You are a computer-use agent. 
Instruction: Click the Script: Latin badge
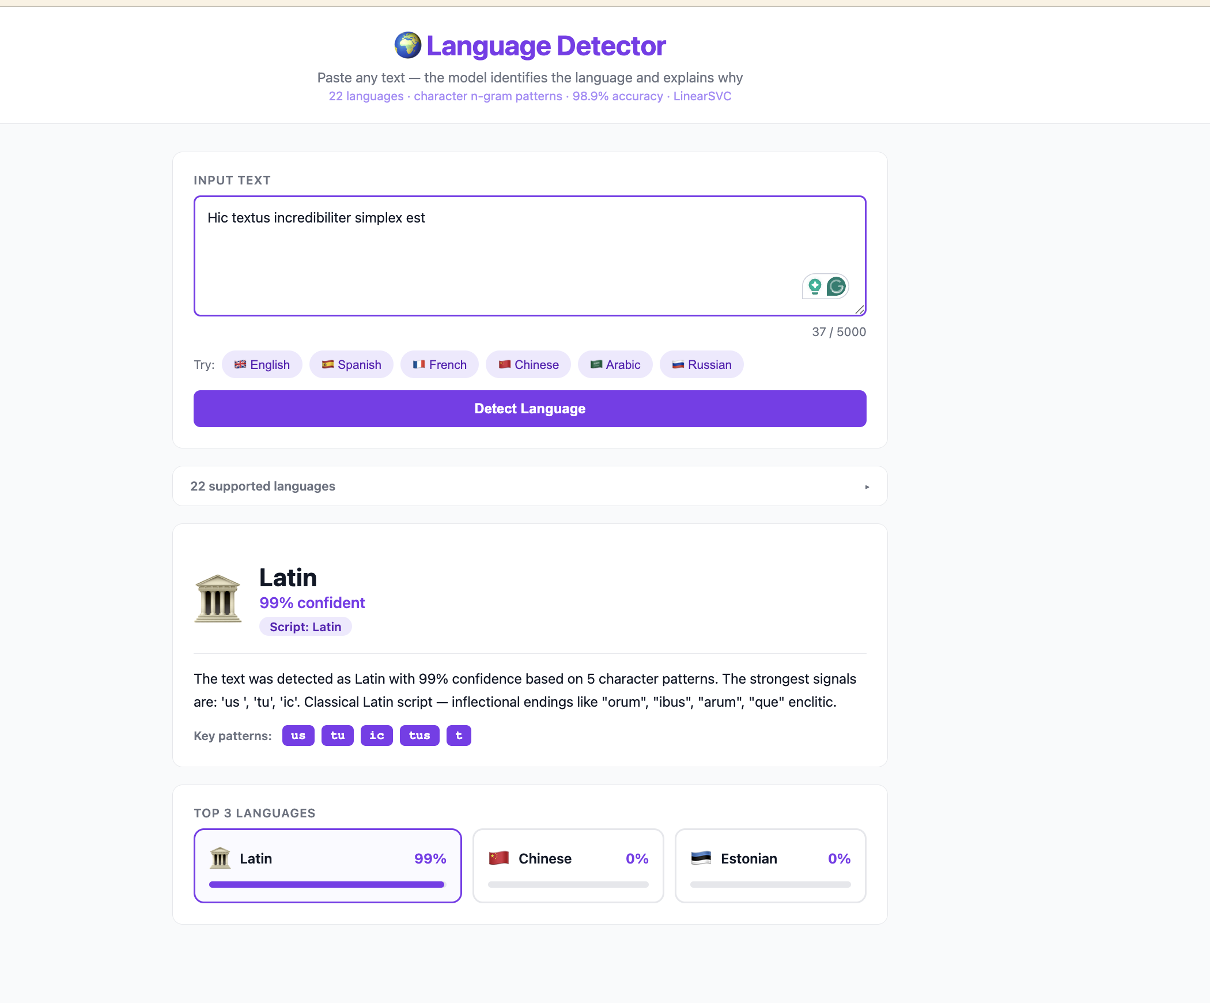pos(305,627)
